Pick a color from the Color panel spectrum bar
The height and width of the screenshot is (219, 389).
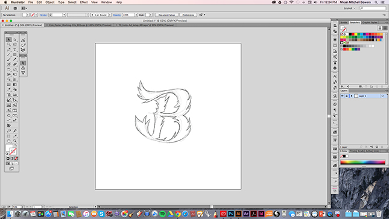(x=362, y=162)
